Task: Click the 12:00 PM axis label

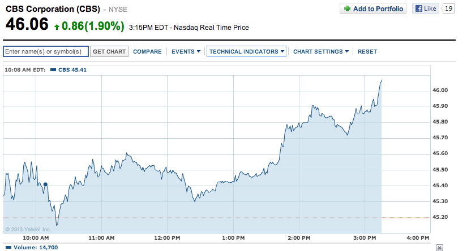Action: point(167,238)
